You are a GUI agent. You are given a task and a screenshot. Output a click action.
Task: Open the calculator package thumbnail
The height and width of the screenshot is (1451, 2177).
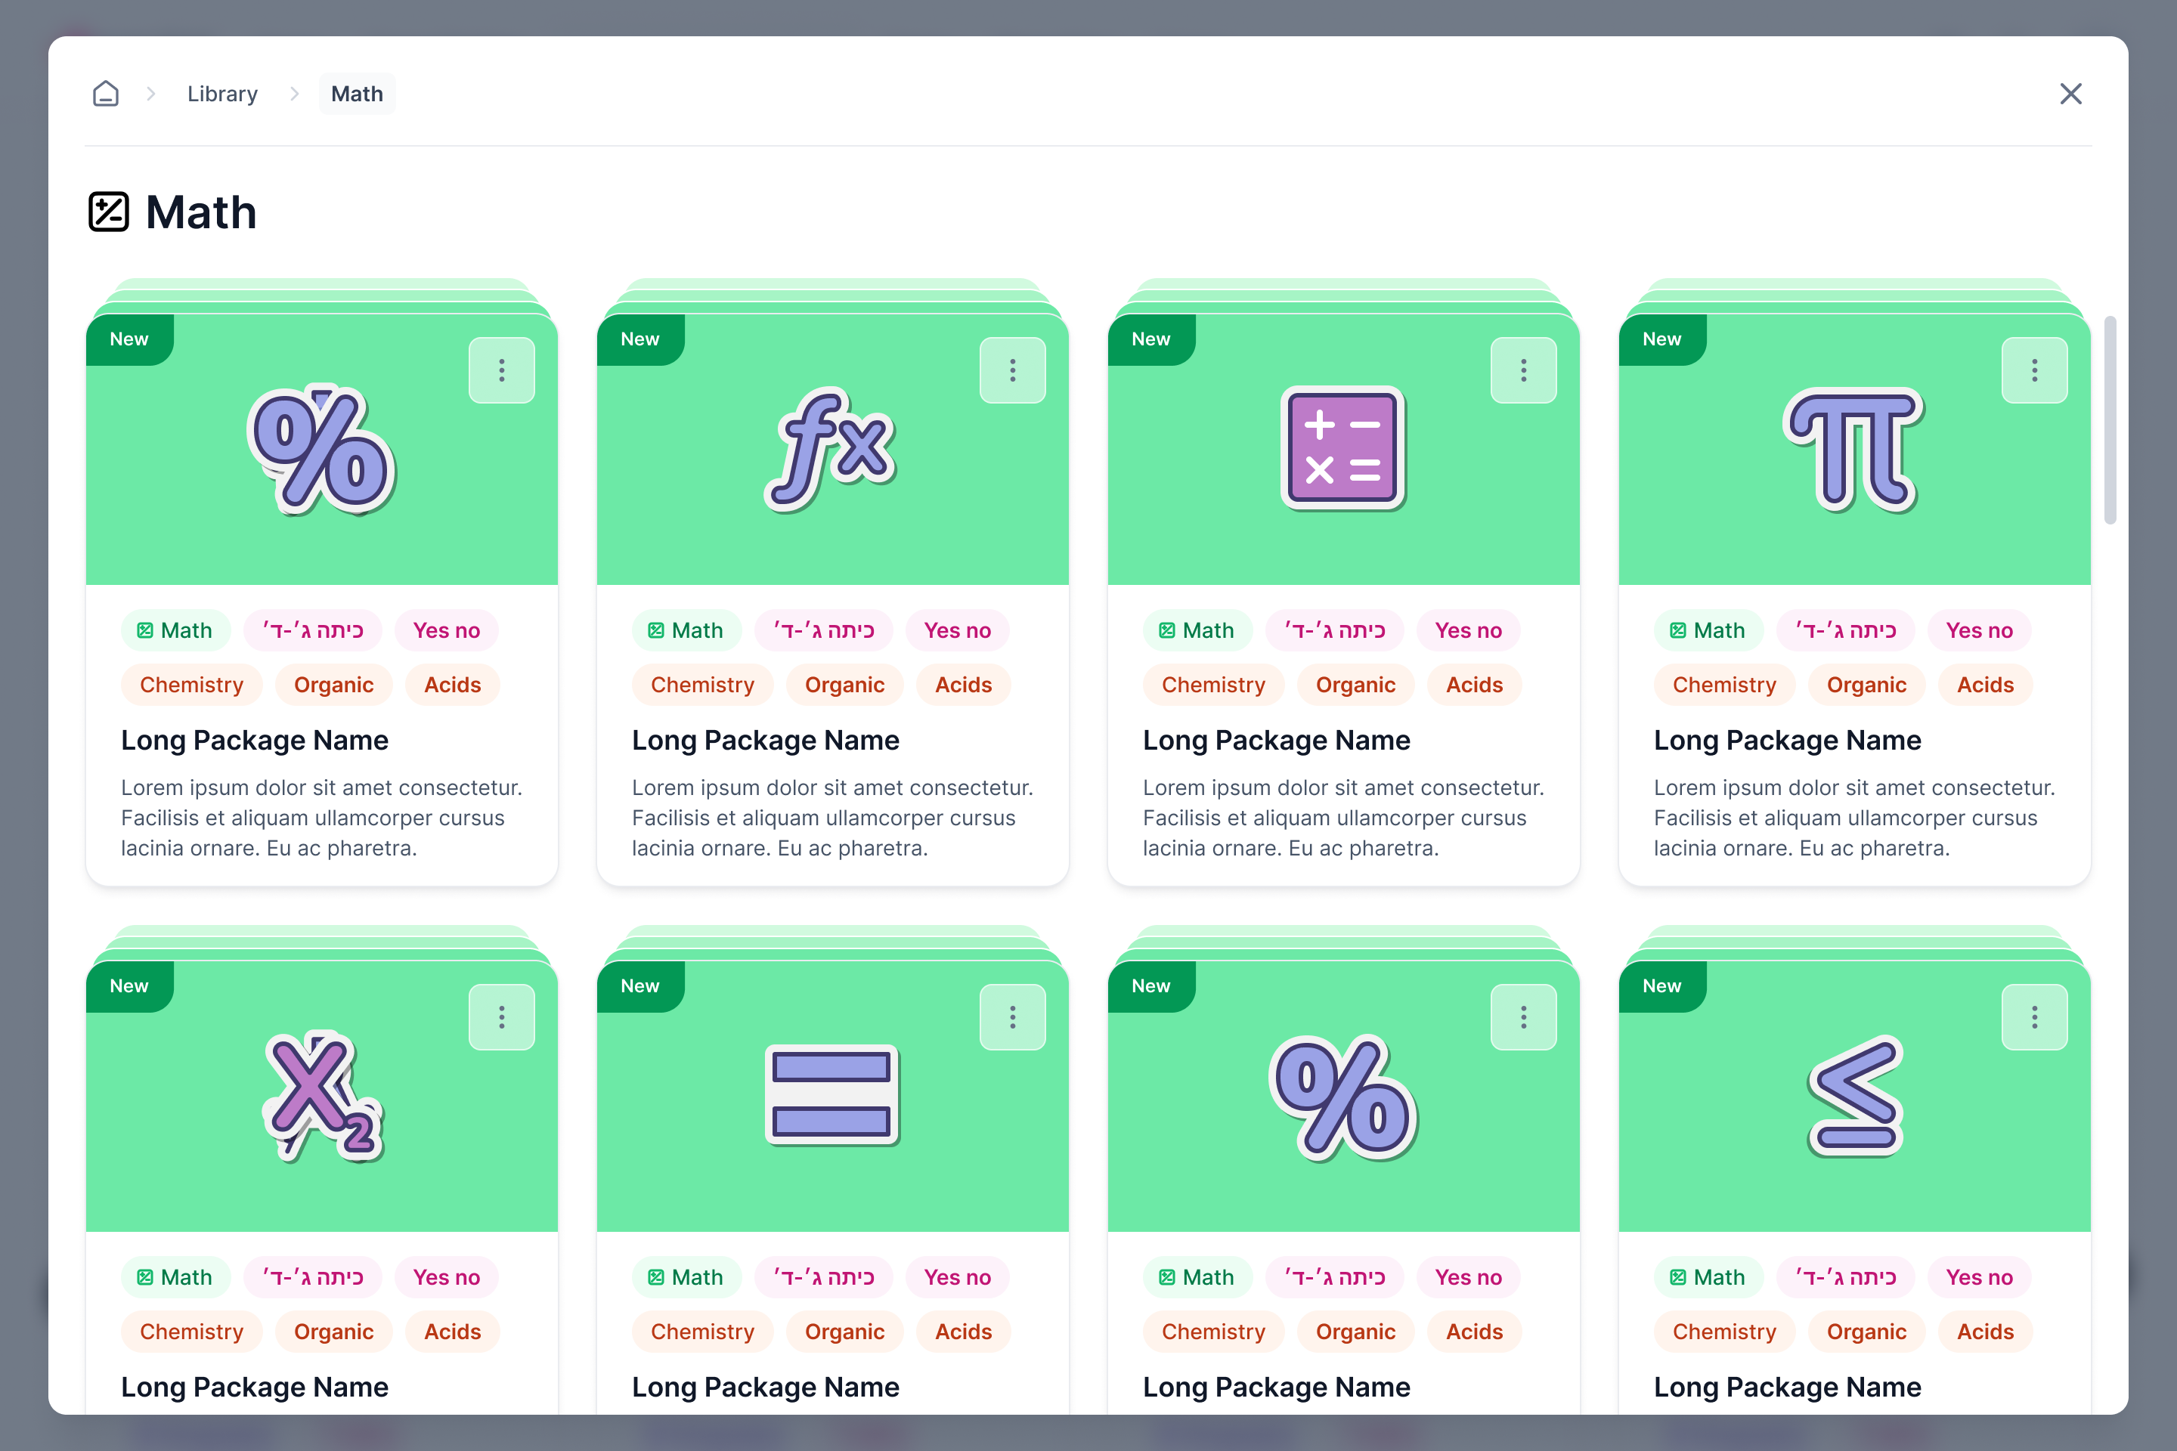pos(1344,449)
